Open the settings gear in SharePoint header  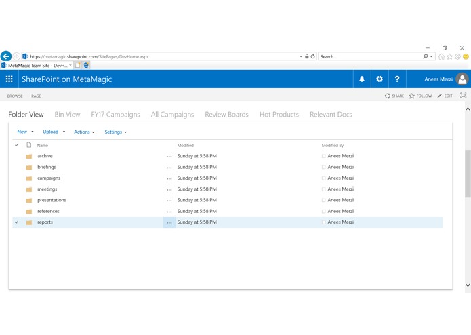(380, 79)
